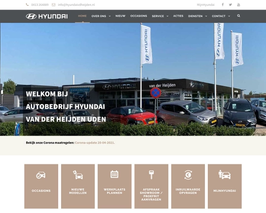
Task: Expand the Diensten dropdown arrow
Action: coord(206,16)
